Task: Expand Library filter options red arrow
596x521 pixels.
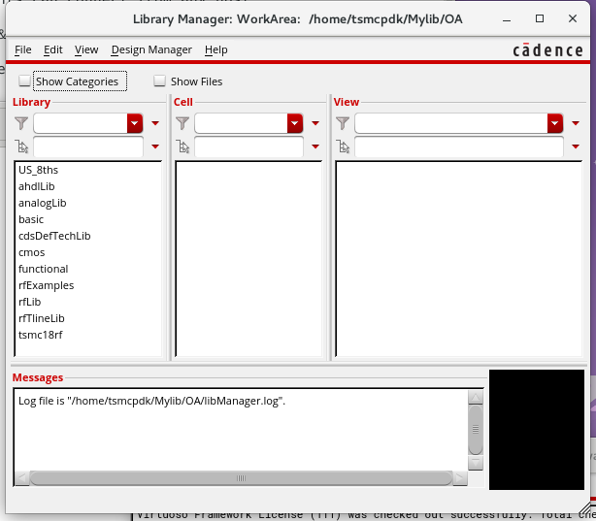Action: [155, 123]
